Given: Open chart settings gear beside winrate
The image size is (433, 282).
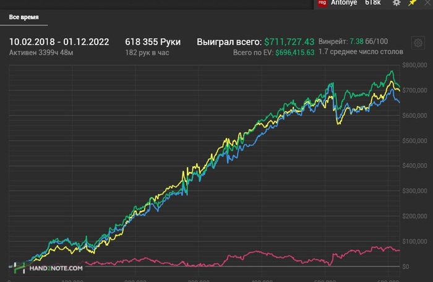Looking at the screenshot, I should point(418,43).
